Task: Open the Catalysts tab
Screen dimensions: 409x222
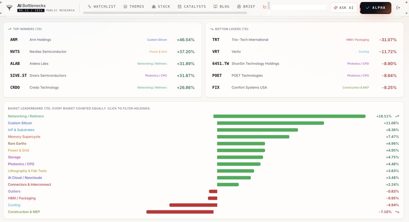Action: [192, 6]
